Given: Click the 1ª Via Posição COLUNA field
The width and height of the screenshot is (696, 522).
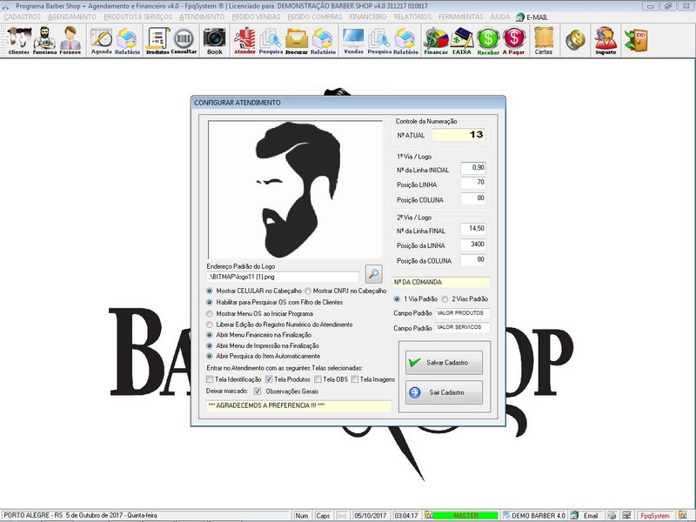Looking at the screenshot, I should click(x=473, y=198).
